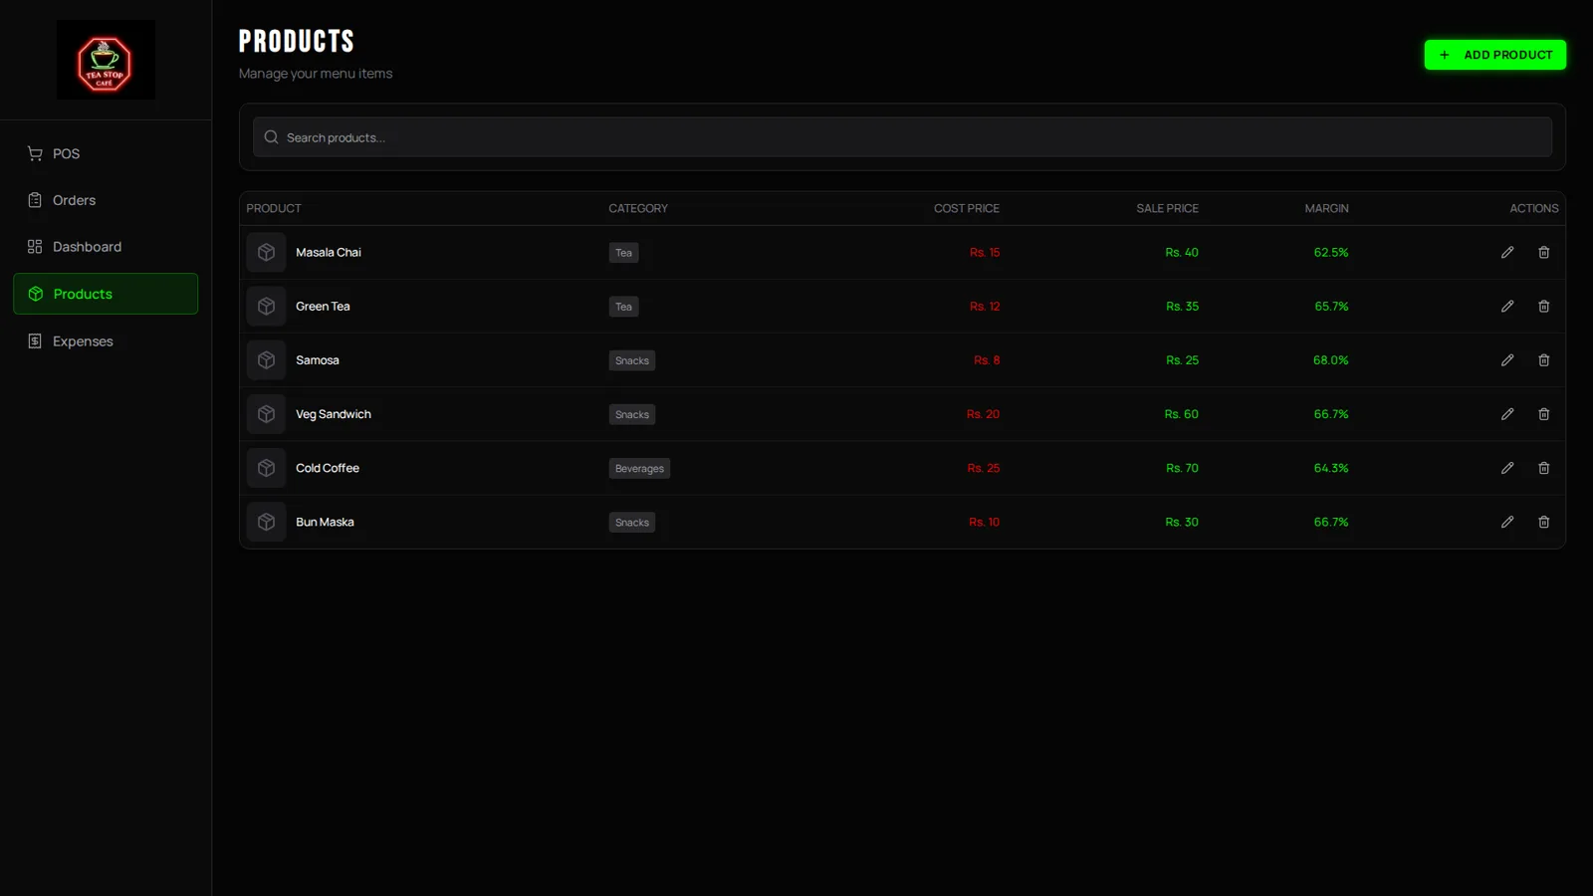1593x896 pixels.
Task: Click the Veg Sandwich name
Action: click(x=334, y=414)
